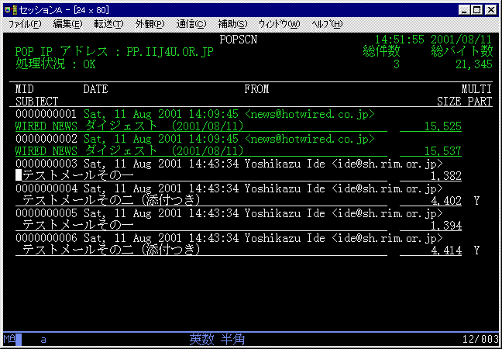
Task: Select message ID 0000000004
Action: tap(46, 188)
